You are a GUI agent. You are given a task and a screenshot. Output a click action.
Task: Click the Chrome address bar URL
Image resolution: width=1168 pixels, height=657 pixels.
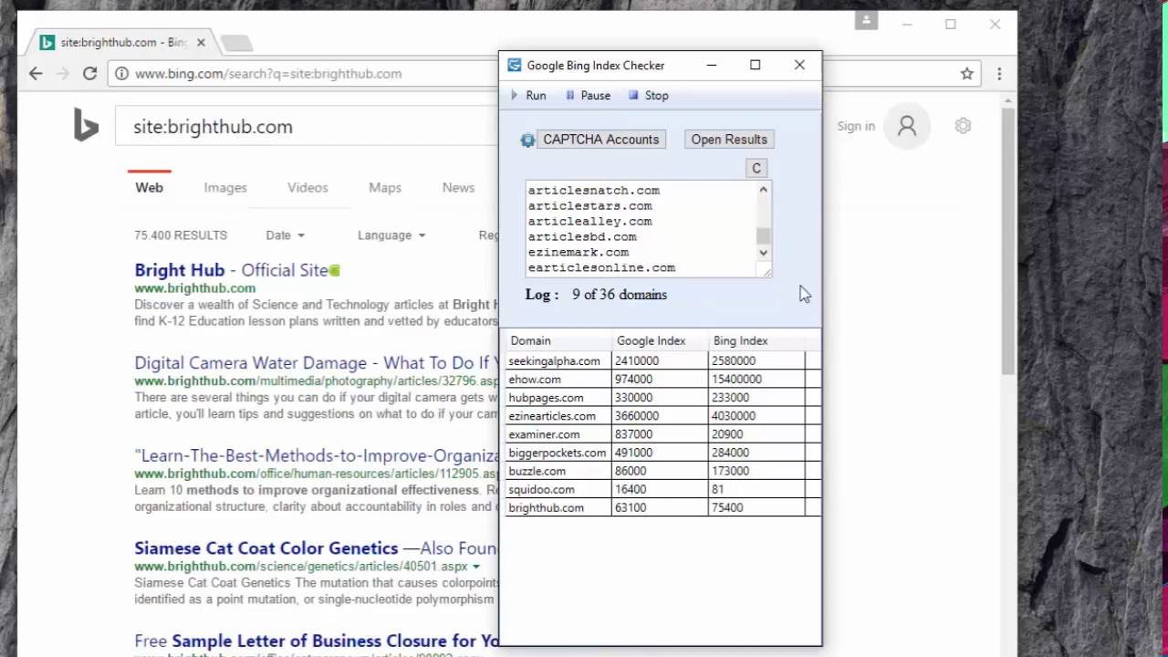point(268,74)
